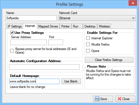Click the Use Blank button
This screenshot has width=139, height=105.
point(71,81)
